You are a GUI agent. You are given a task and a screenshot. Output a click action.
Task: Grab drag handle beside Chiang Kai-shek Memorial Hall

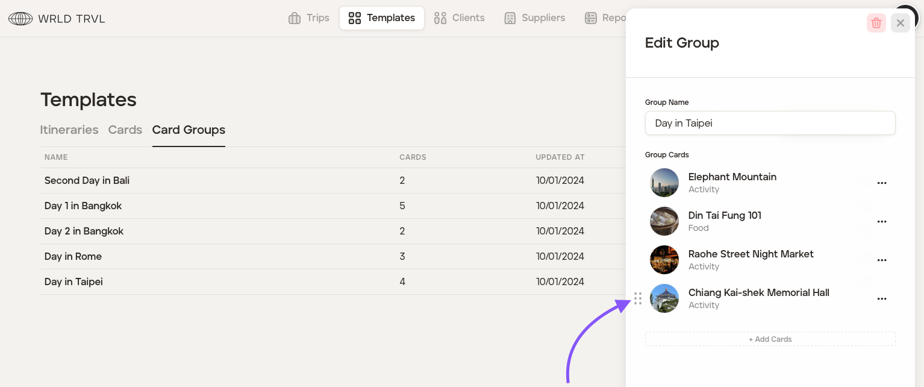point(638,298)
